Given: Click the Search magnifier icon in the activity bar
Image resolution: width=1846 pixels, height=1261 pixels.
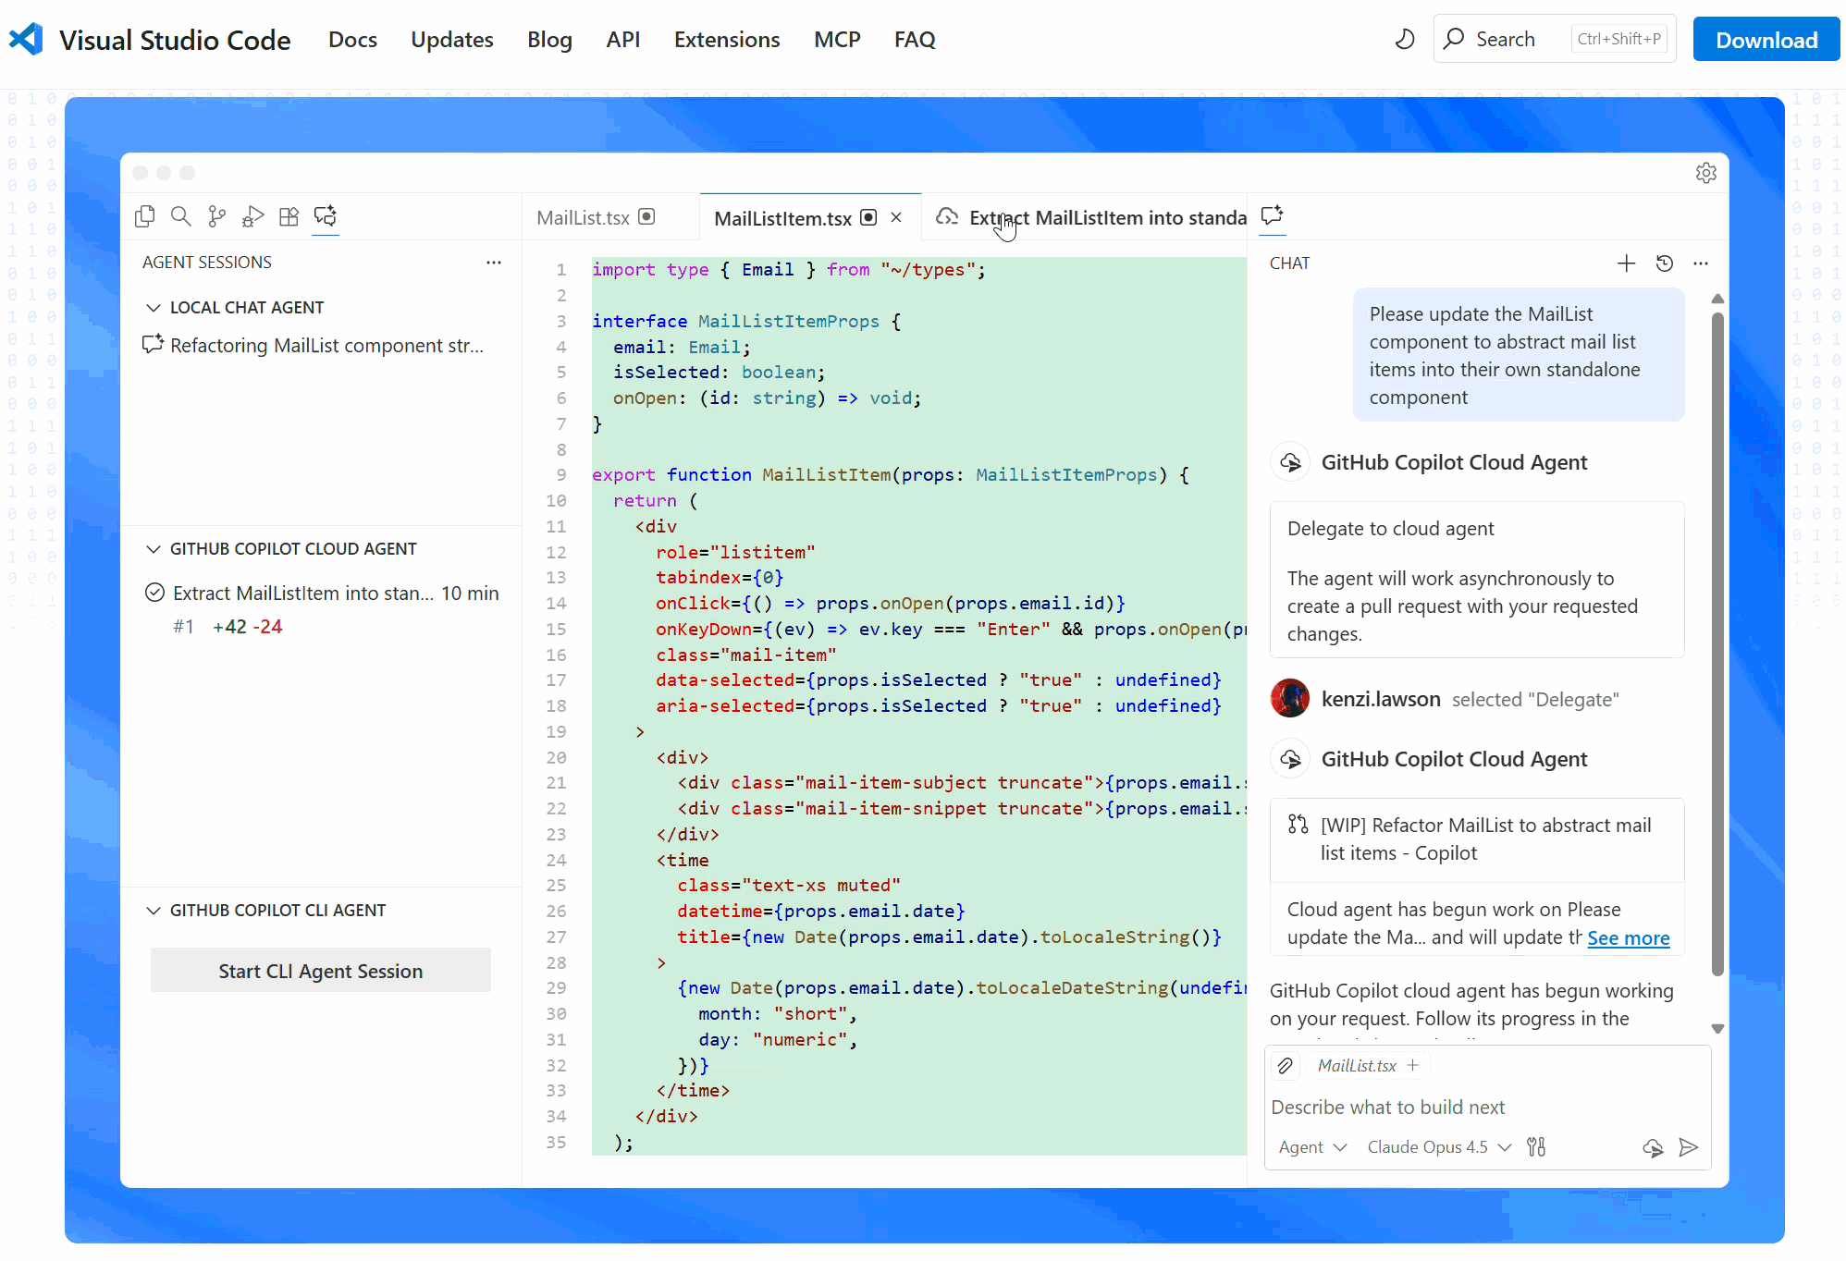Looking at the screenshot, I should pos(181,216).
